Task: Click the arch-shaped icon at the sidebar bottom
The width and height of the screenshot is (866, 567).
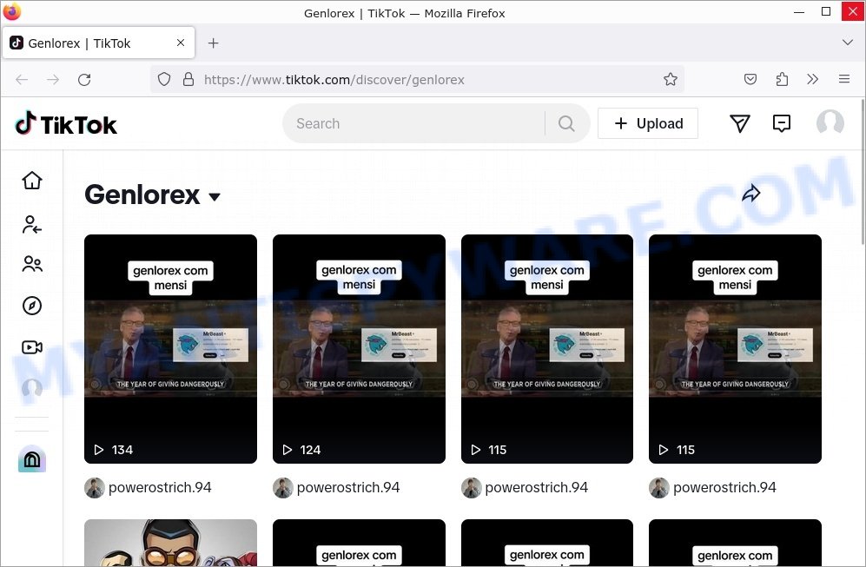Action: [x=32, y=458]
